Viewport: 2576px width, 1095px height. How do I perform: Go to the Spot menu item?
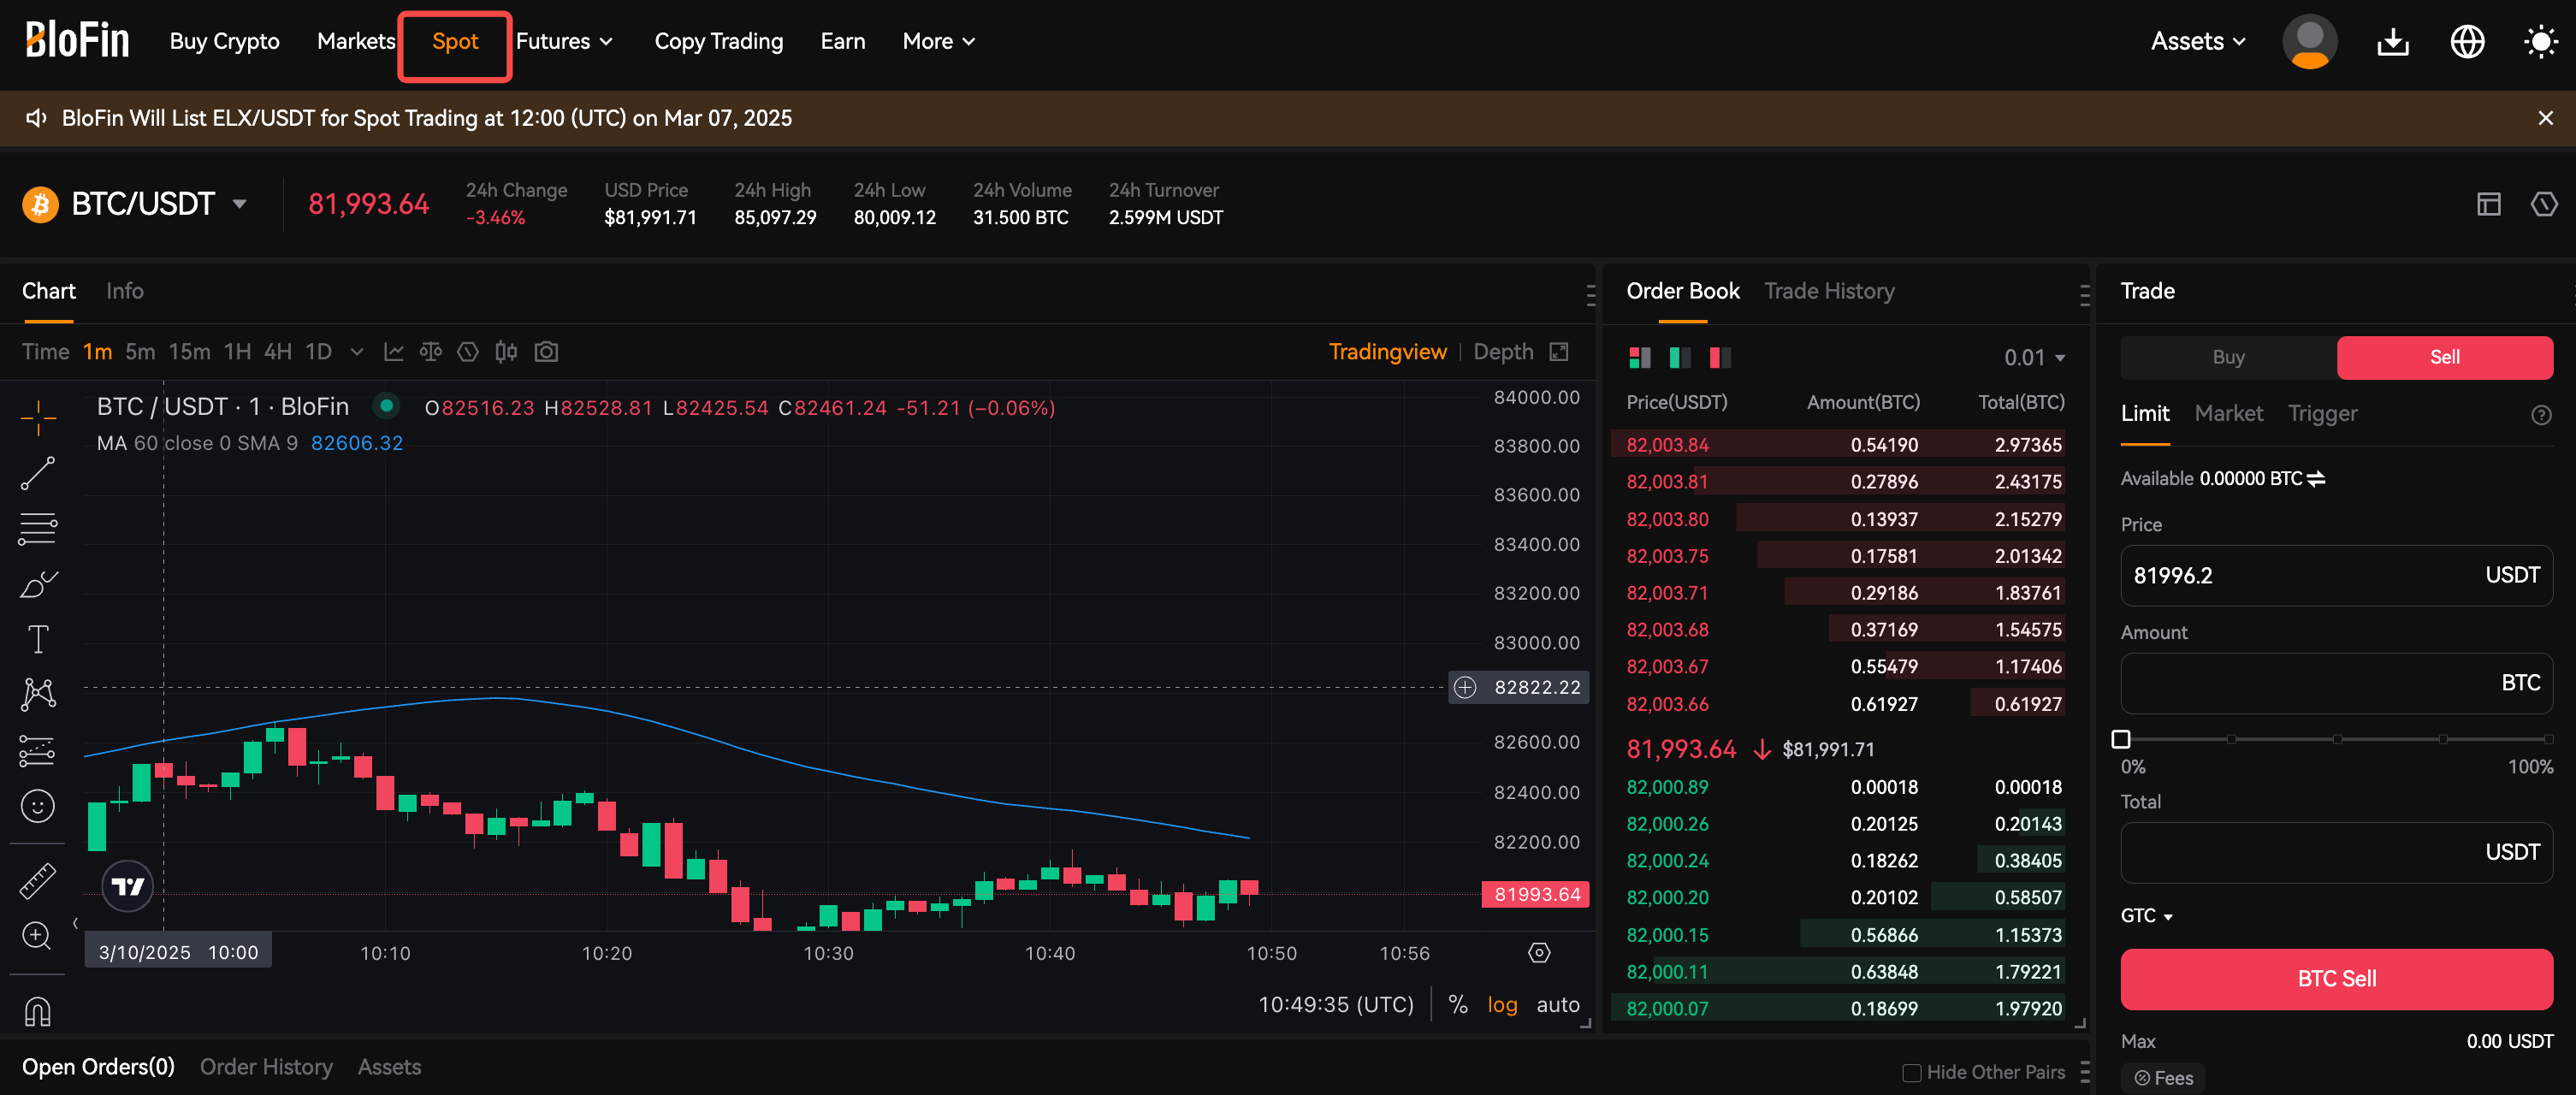tap(455, 42)
